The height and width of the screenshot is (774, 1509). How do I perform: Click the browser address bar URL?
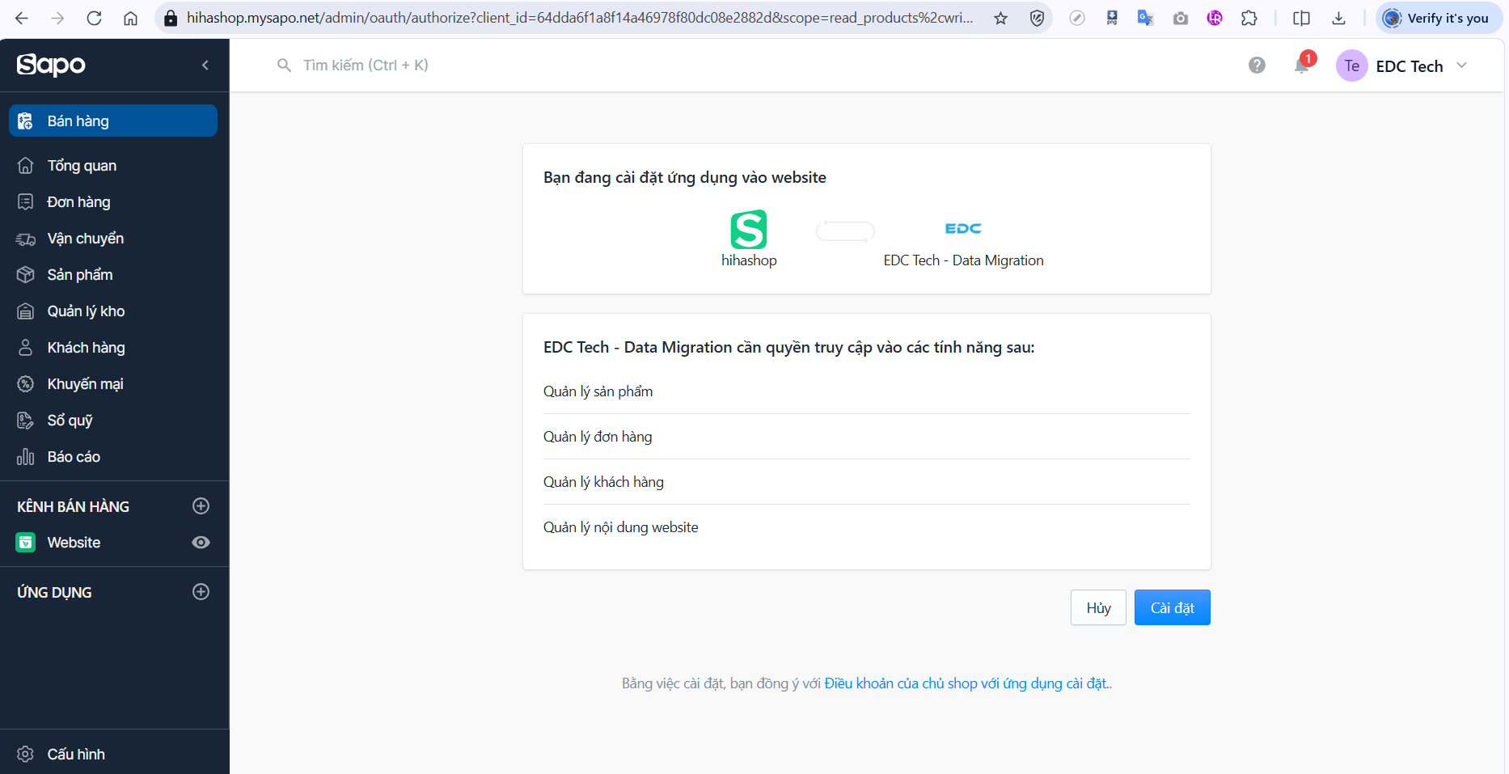580,18
